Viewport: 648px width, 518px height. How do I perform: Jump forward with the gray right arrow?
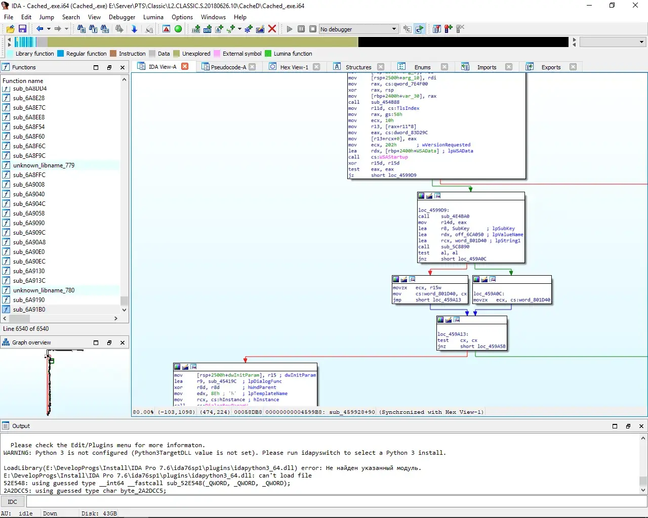pyautogui.click(x=58, y=29)
